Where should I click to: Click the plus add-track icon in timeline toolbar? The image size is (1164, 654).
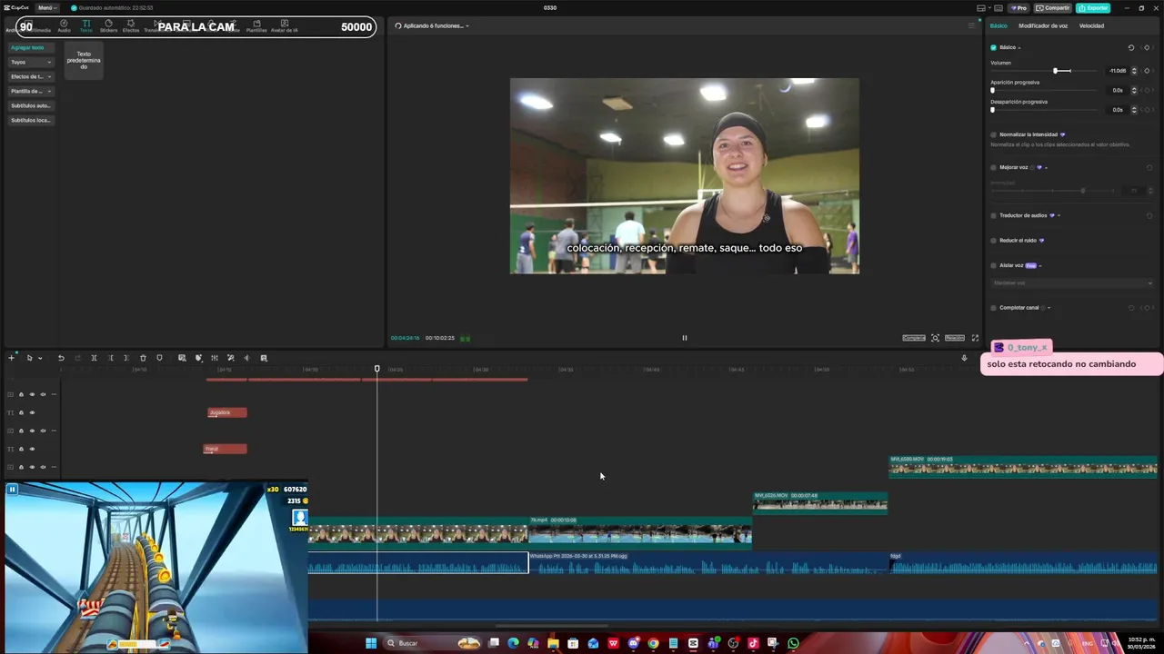pos(12,358)
